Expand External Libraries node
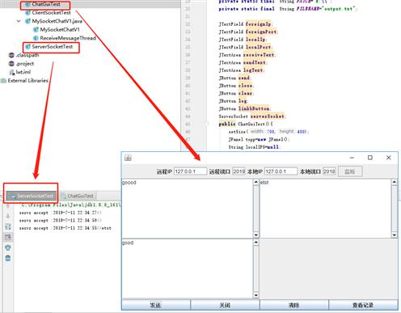The width and height of the screenshot is (401, 313). pos(25,80)
